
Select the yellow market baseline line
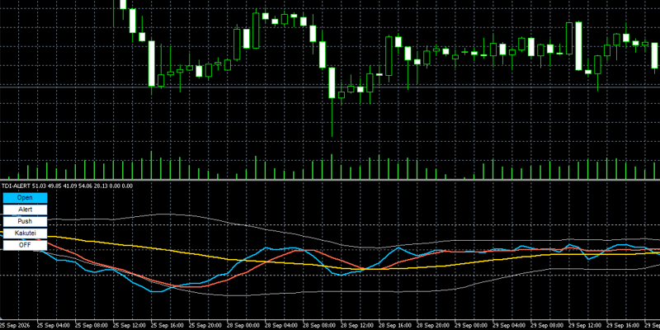coord(295,264)
